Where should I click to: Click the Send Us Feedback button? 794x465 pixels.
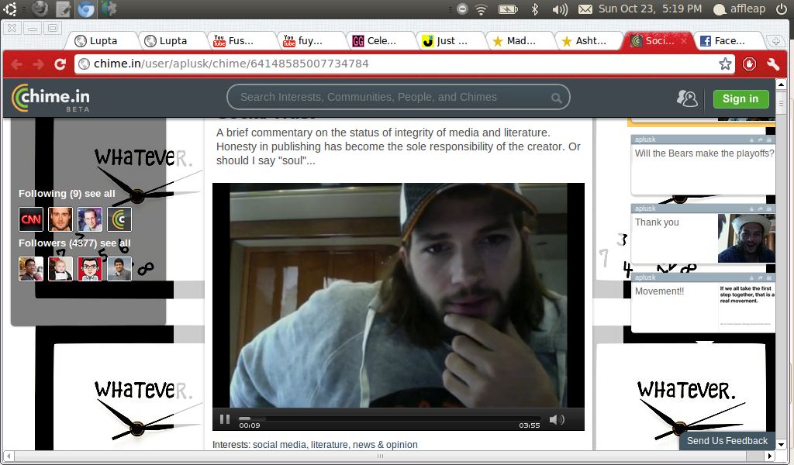[x=727, y=441]
